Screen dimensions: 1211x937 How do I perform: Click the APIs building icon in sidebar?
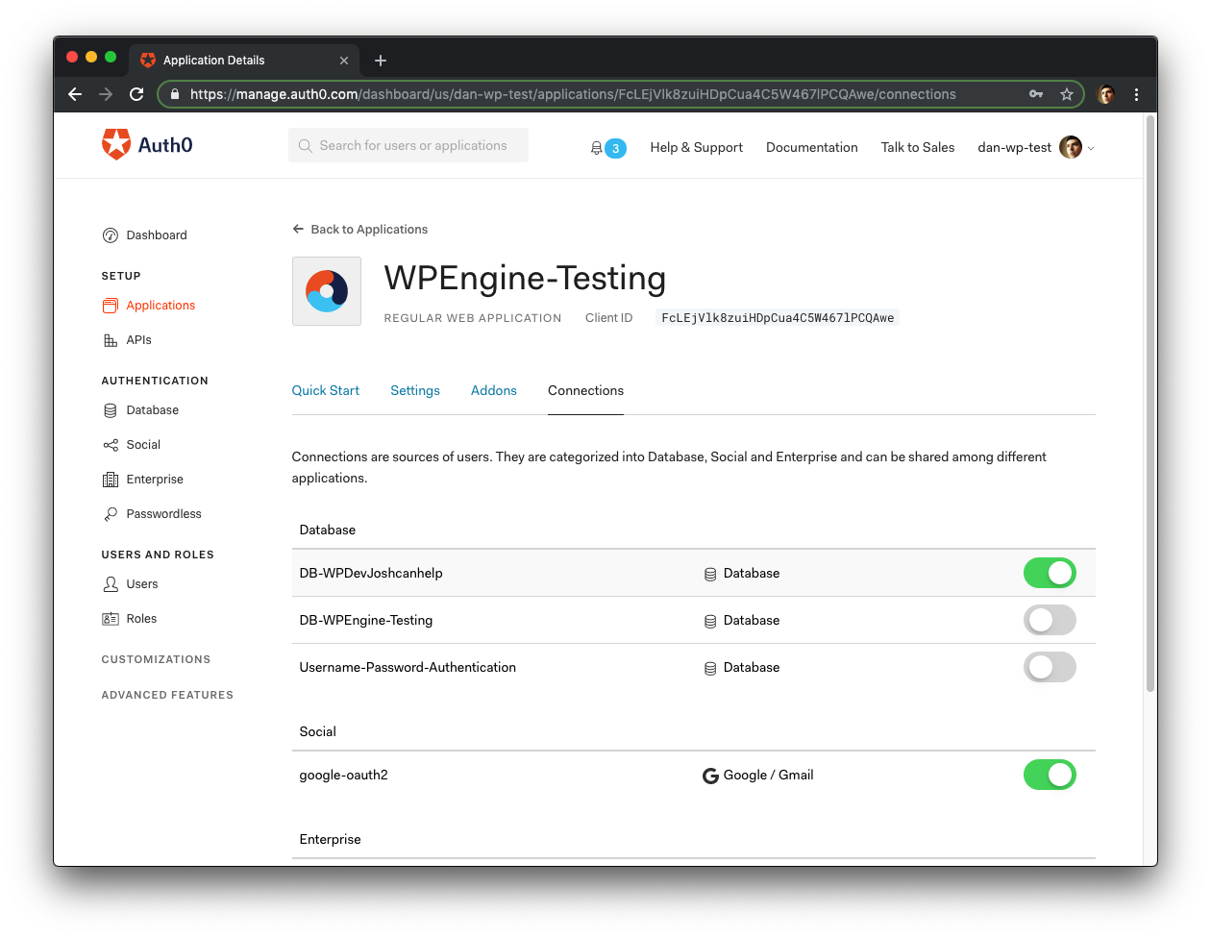pos(111,340)
